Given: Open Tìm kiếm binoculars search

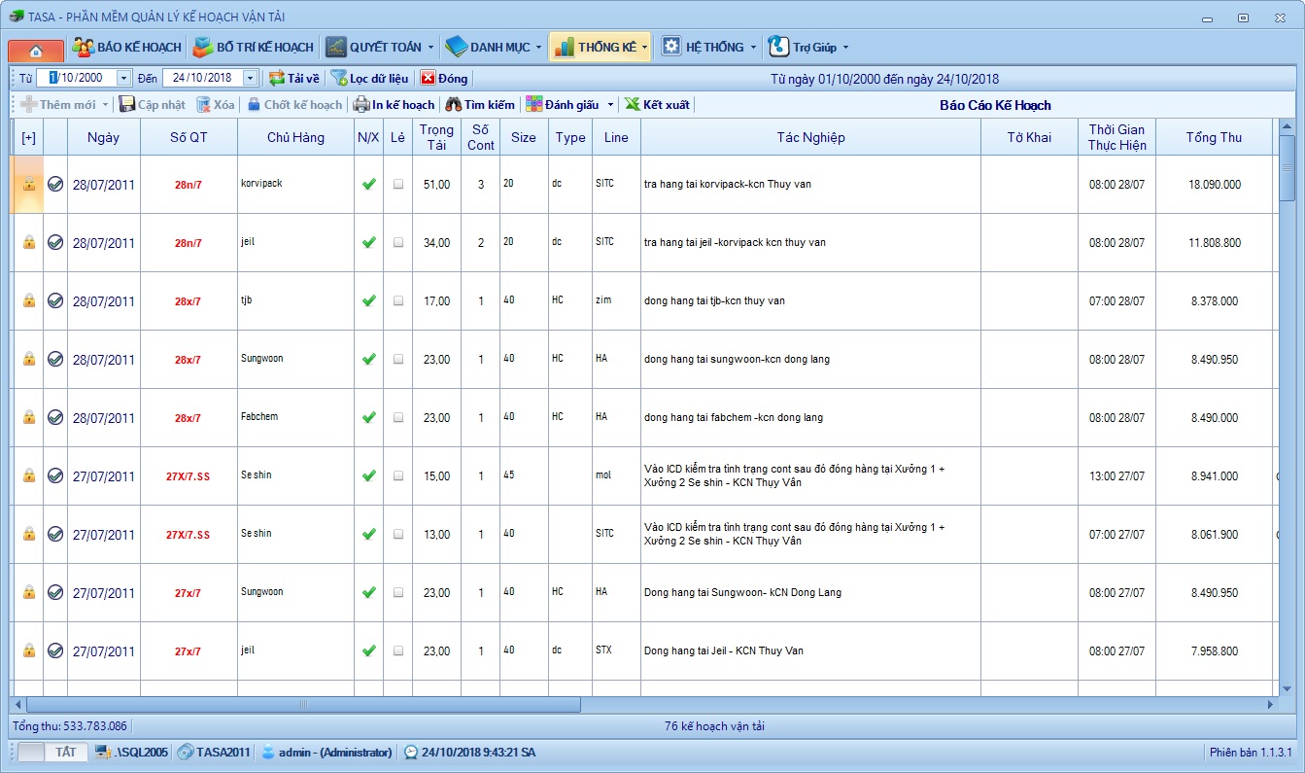Looking at the screenshot, I should click(x=453, y=105).
